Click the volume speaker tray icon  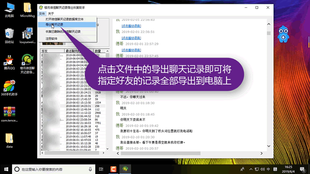(x=262, y=169)
